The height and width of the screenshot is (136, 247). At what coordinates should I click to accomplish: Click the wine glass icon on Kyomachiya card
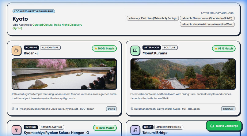pos(16,130)
